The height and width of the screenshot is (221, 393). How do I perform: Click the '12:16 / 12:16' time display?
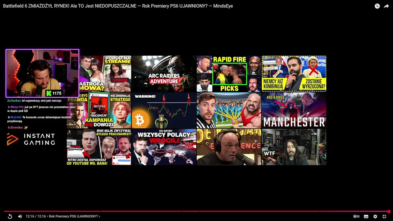tap(36, 216)
